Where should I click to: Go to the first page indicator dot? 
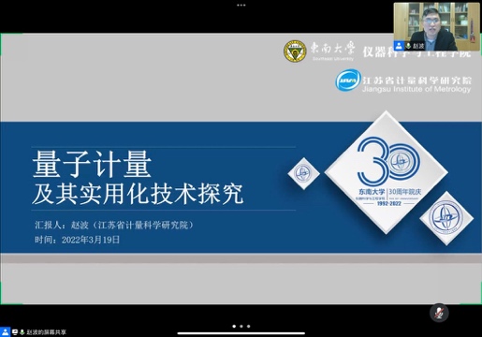click(x=234, y=327)
